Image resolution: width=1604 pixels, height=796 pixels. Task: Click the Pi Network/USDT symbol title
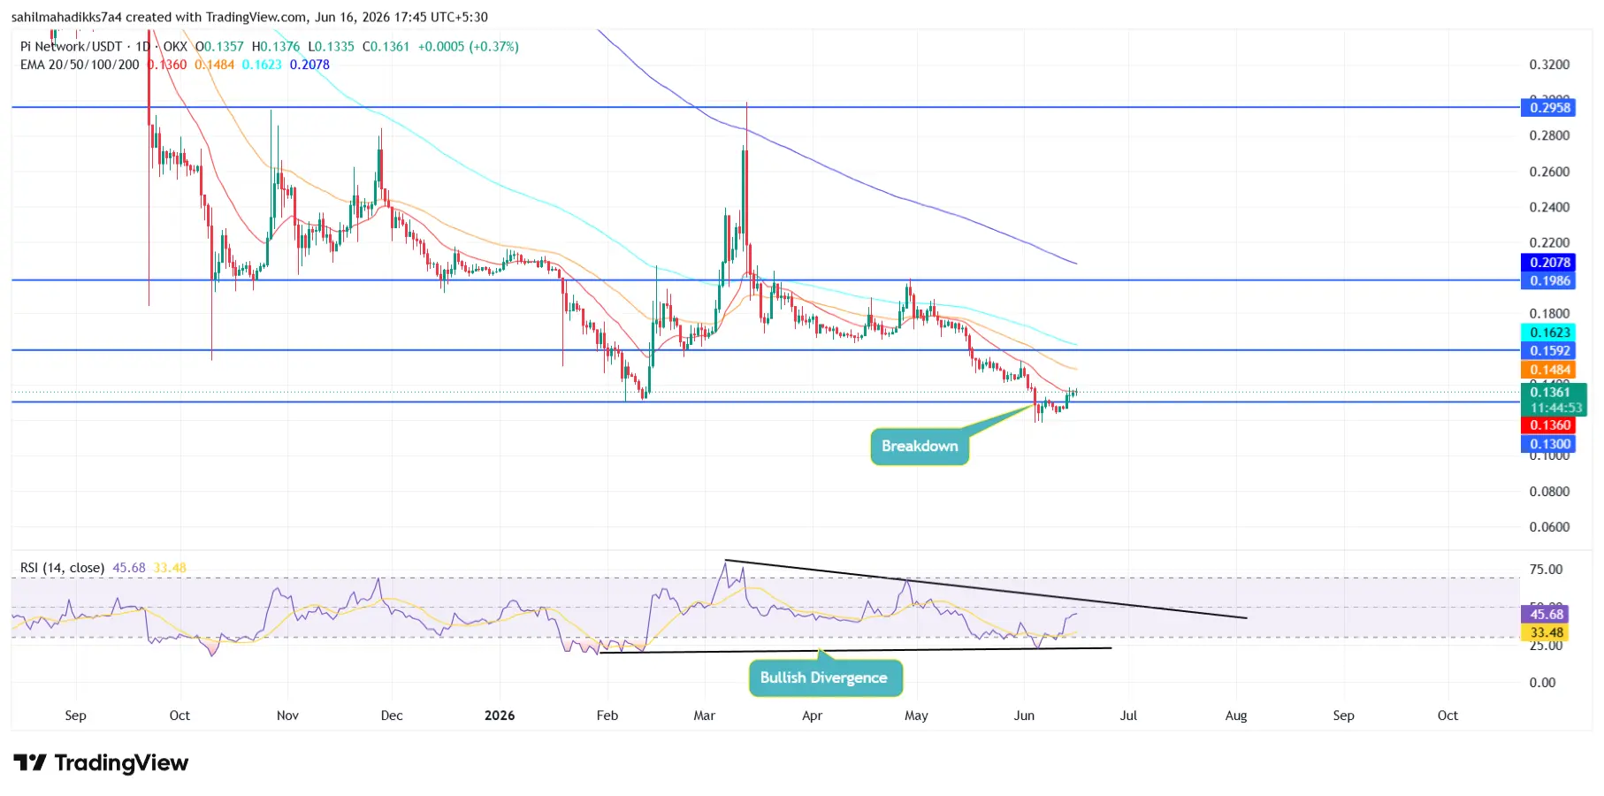click(x=71, y=47)
